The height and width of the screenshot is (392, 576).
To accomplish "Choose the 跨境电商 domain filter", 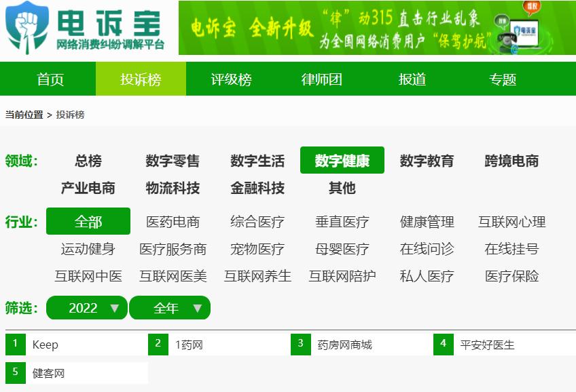I will (x=511, y=161).
